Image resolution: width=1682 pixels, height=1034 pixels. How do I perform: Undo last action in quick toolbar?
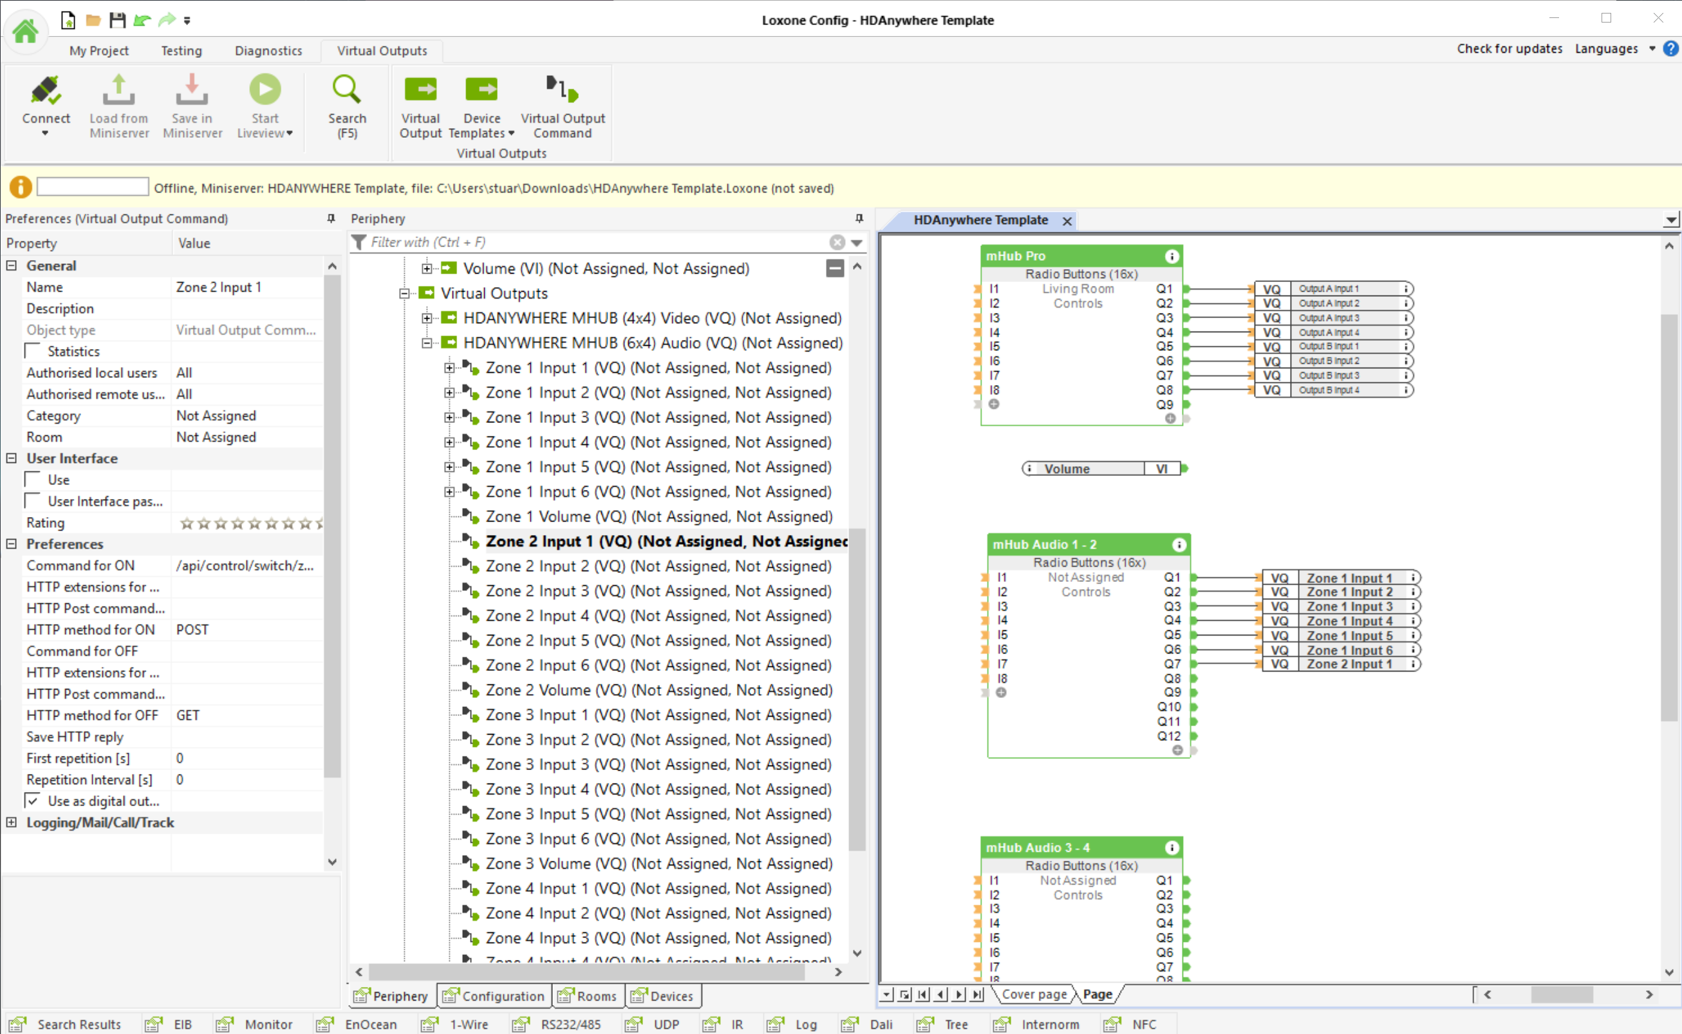(x=142, y=21)
